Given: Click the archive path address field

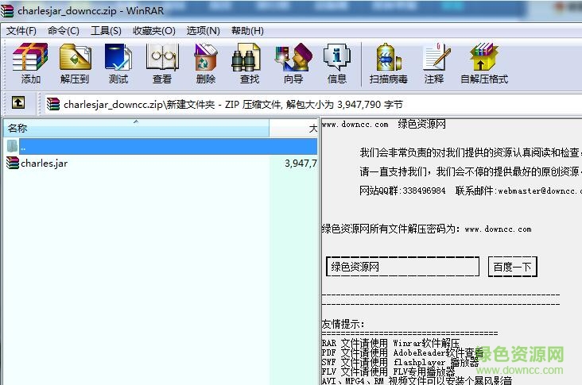Looking at the screenshot, I should tap(312, 105).
